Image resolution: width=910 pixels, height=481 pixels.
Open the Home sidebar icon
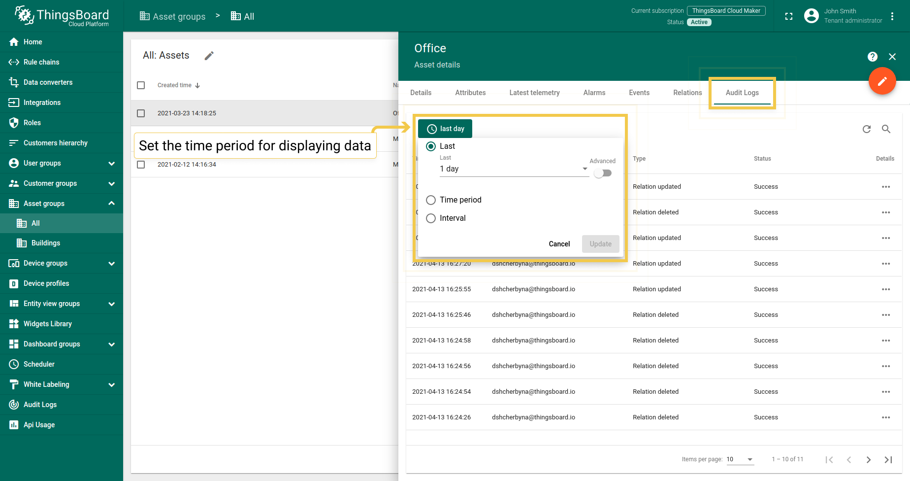14,42
